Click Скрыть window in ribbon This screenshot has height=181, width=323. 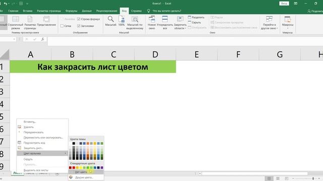pyautogui.click(x=194, y=22)
